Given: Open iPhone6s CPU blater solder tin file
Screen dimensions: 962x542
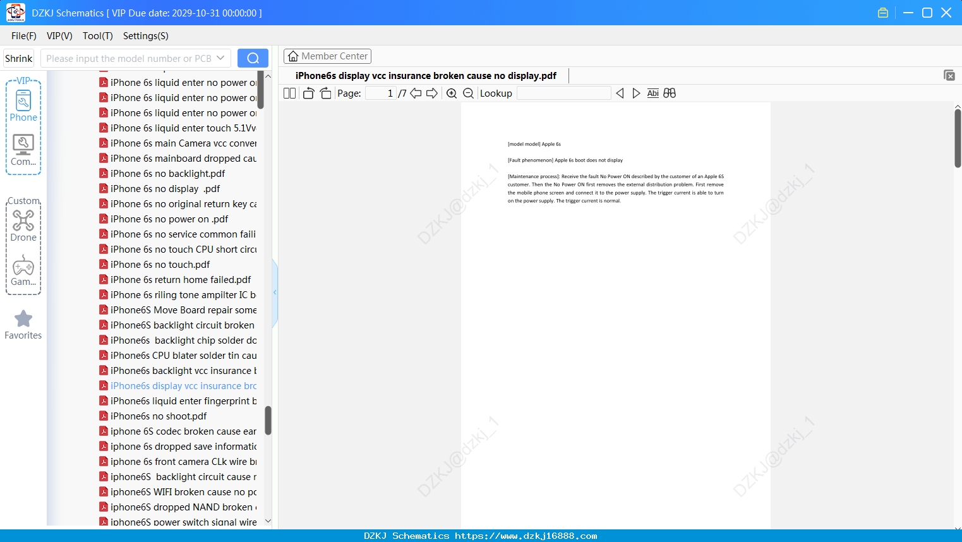Looking at the screenshot, I should coord(183,355).
